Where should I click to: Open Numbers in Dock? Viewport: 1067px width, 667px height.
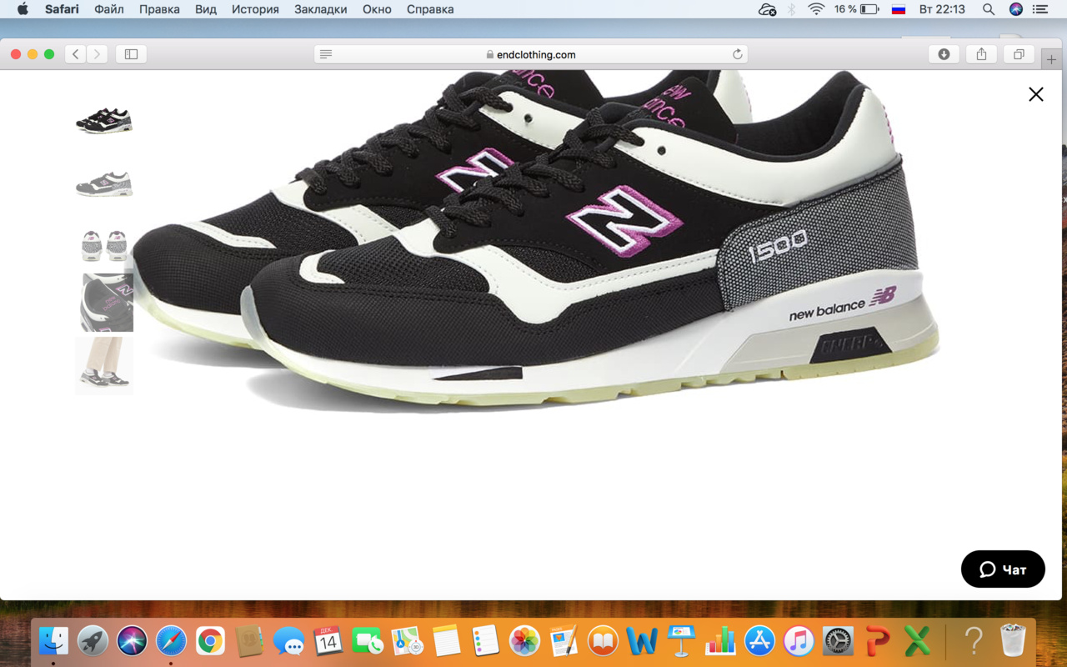click(720, 640)
